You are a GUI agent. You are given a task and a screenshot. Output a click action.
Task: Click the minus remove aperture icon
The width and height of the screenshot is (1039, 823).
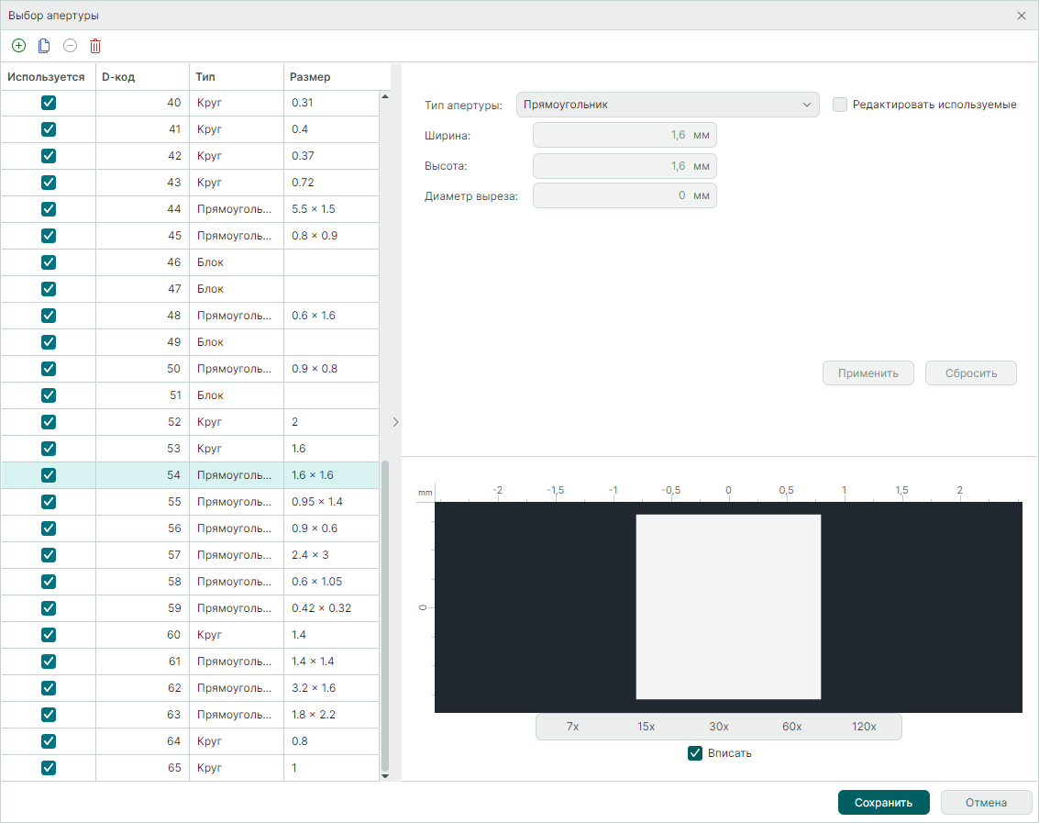click(70, 46)
